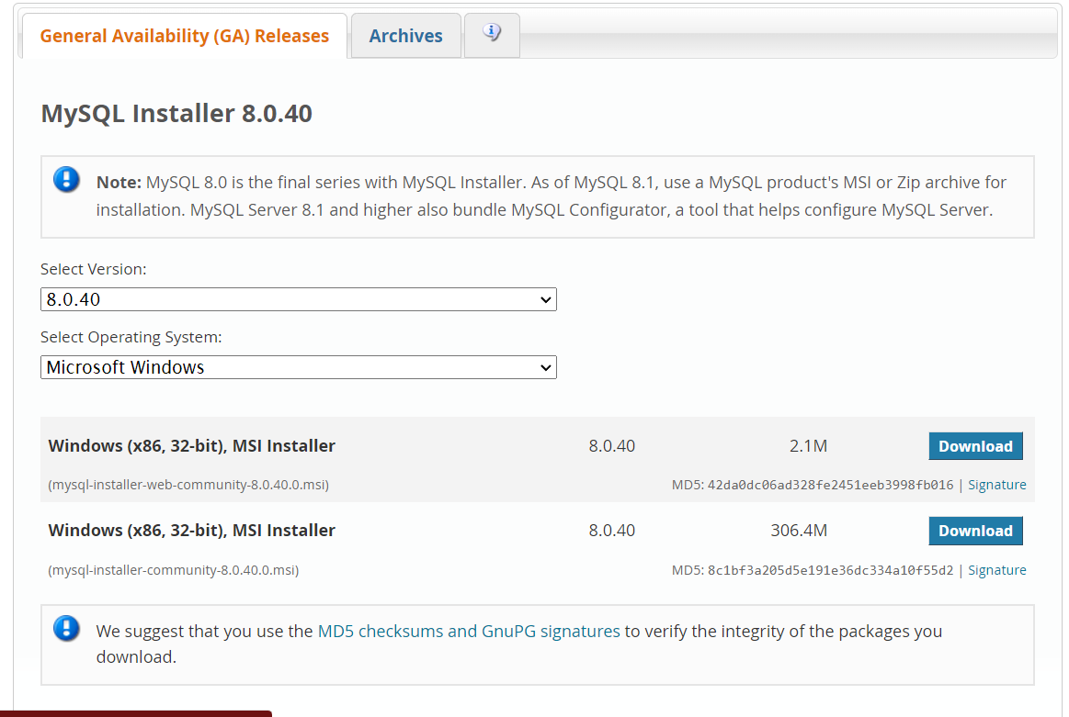
Task: Click the info icon beside the checksum suggestion
Action: [x=66, y=629]
